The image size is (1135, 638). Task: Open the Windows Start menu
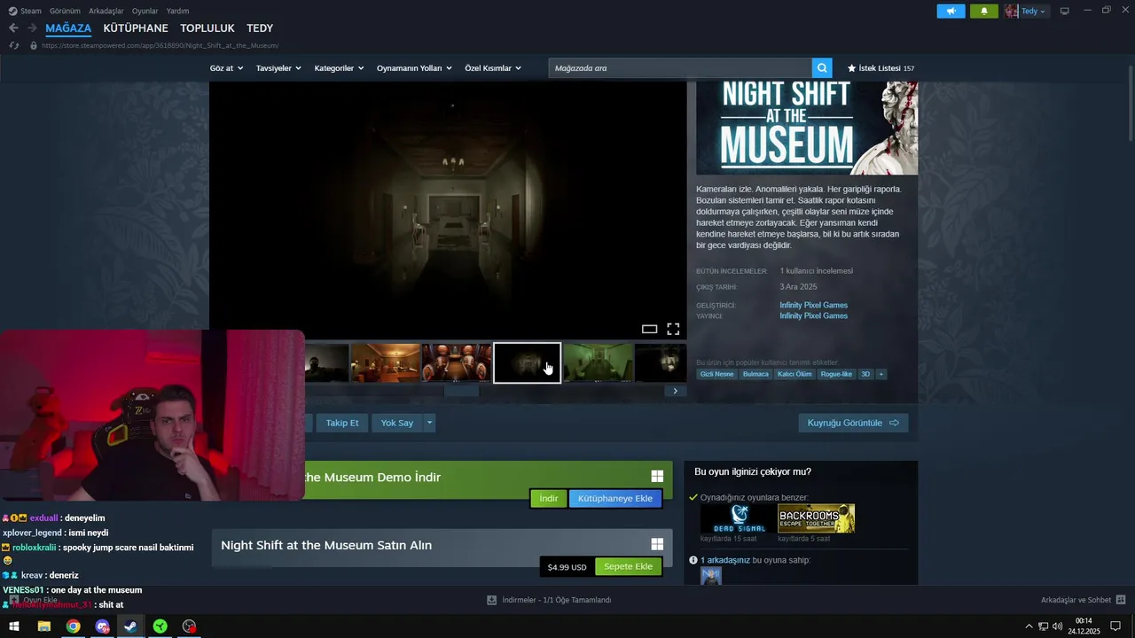[14, 626]
